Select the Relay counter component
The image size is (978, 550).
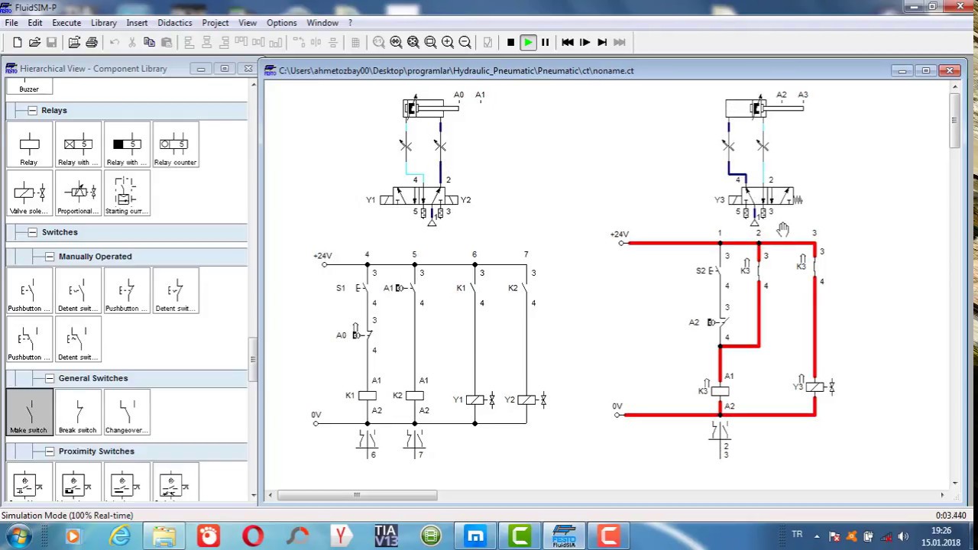click(175, 144)
